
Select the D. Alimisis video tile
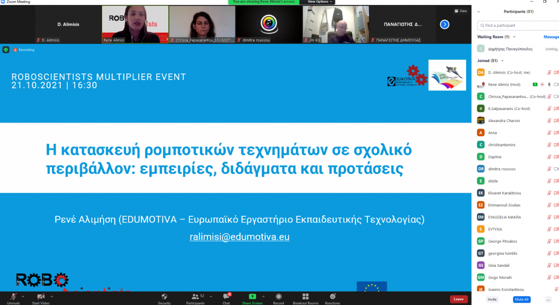click(x=68, y=24)
